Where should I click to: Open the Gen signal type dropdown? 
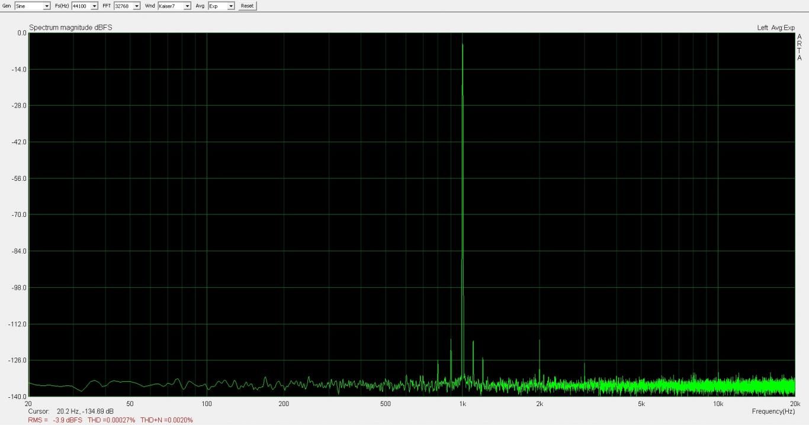[33, 5]
